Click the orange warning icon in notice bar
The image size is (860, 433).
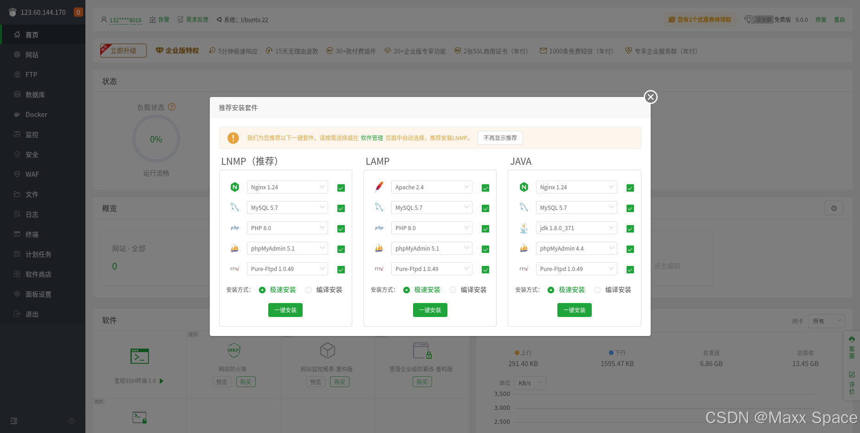[233, 138]
